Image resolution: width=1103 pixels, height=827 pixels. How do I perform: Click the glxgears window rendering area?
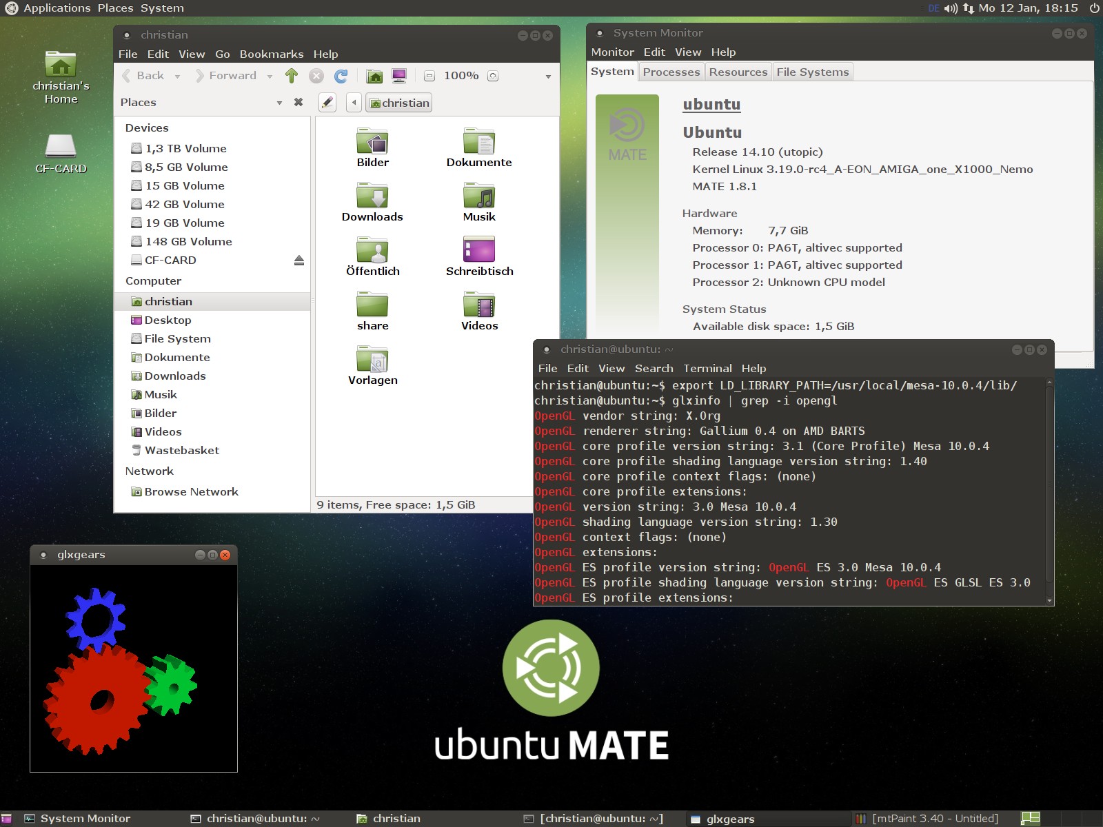point(134,668)
